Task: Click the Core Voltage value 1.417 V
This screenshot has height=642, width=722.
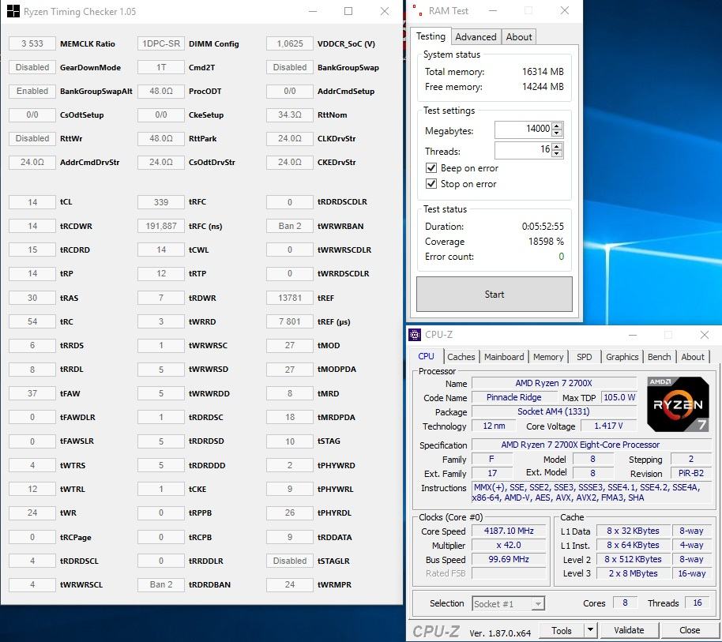Action: [608, 426]
